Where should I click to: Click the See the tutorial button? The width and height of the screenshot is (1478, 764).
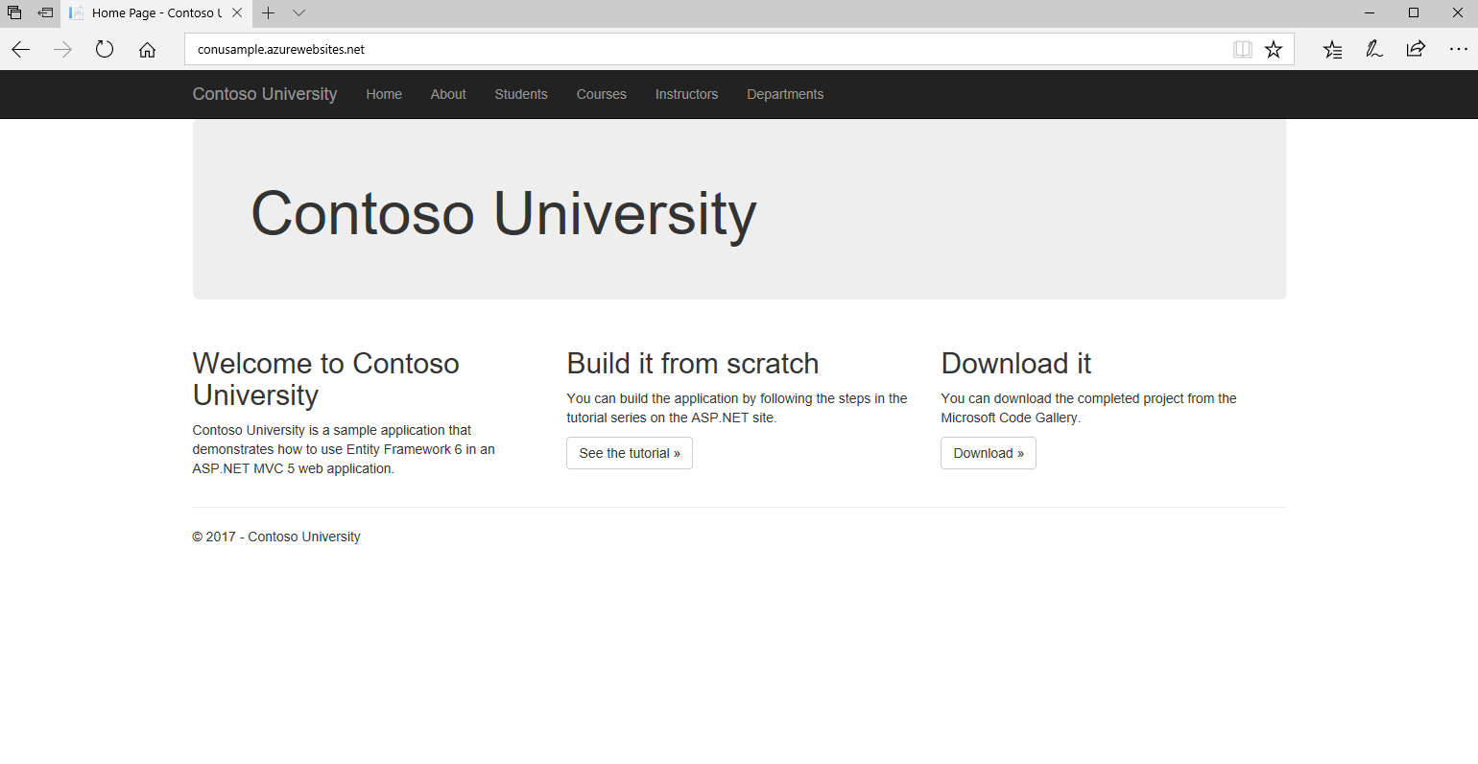click(x=629, y=452)
